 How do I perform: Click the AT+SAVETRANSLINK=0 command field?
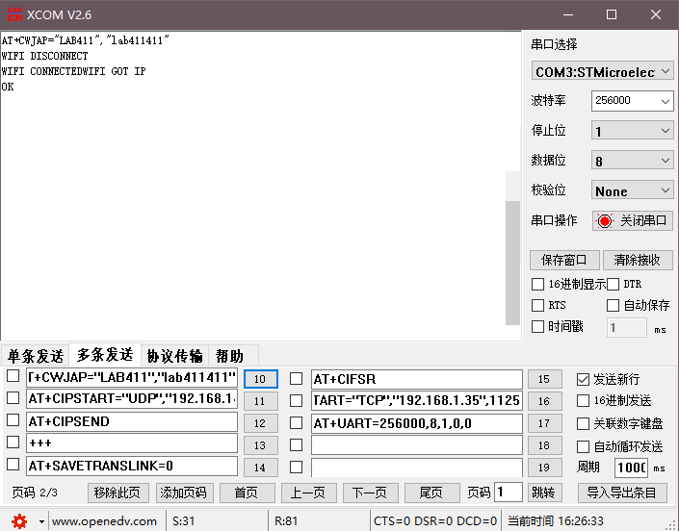pyautogui.click(x=132, y=467)
